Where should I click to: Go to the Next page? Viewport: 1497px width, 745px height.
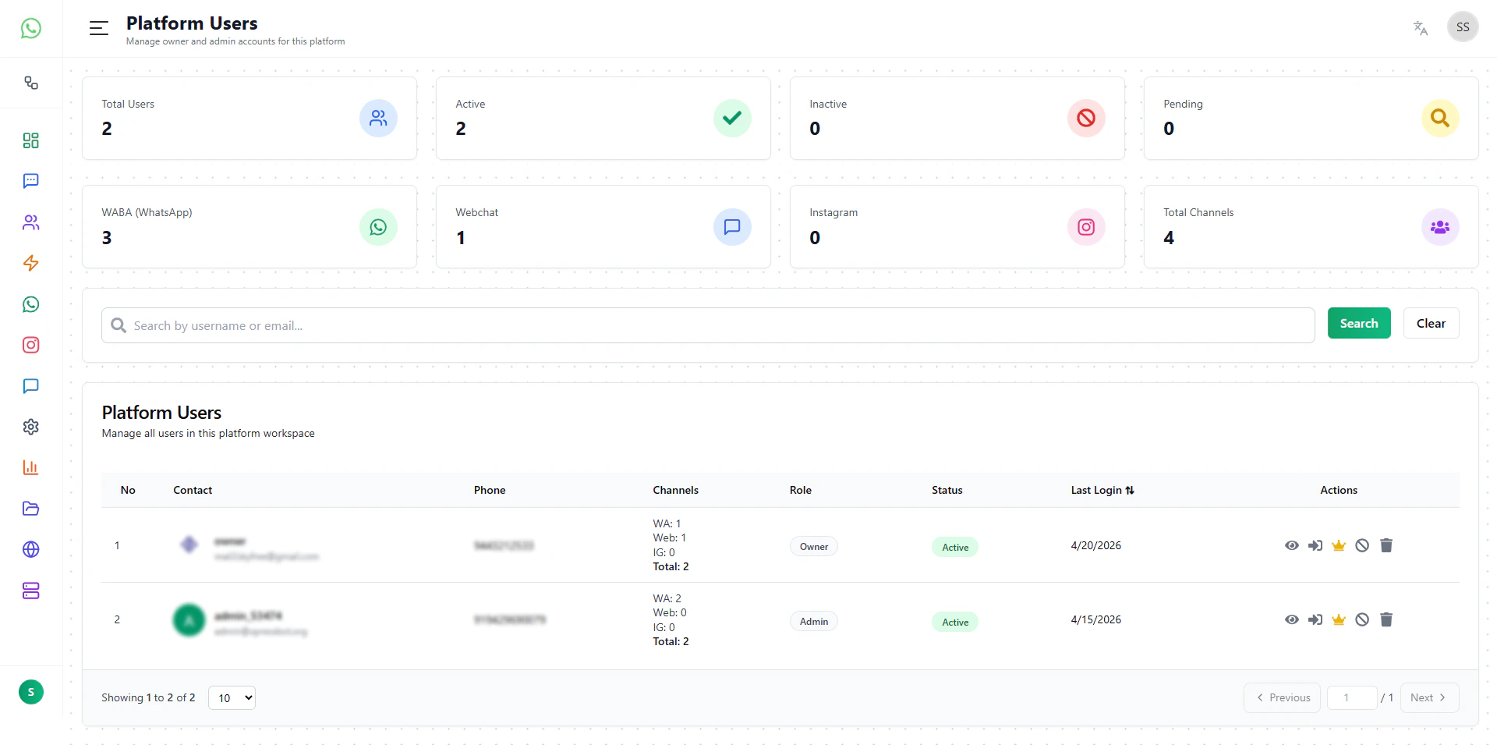point(1429,697)
